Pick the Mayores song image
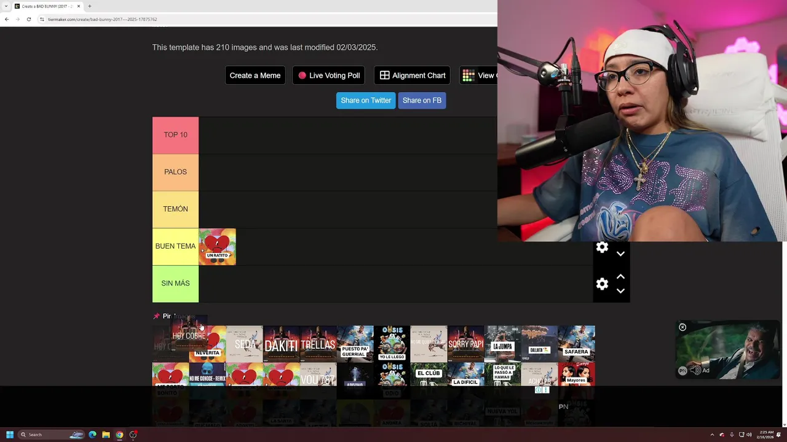 pos(577,375)
